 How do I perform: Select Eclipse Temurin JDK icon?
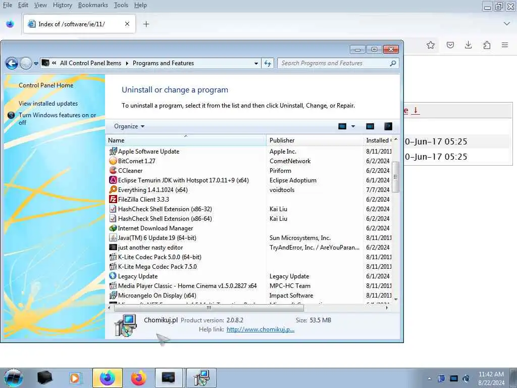point(113,180)
